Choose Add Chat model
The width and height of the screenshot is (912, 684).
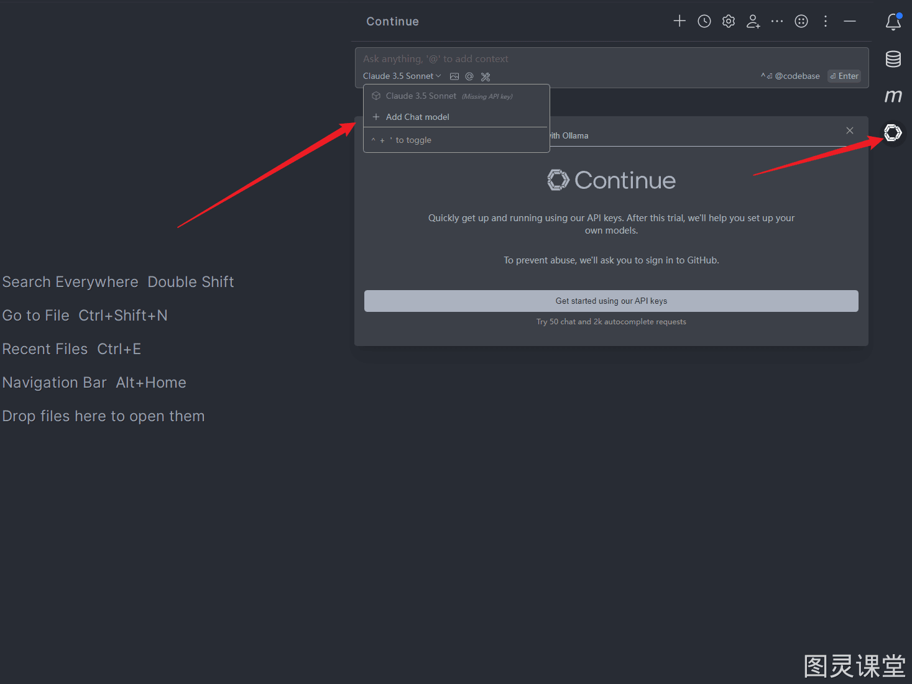pyautogui.click(x=456, y=117)
